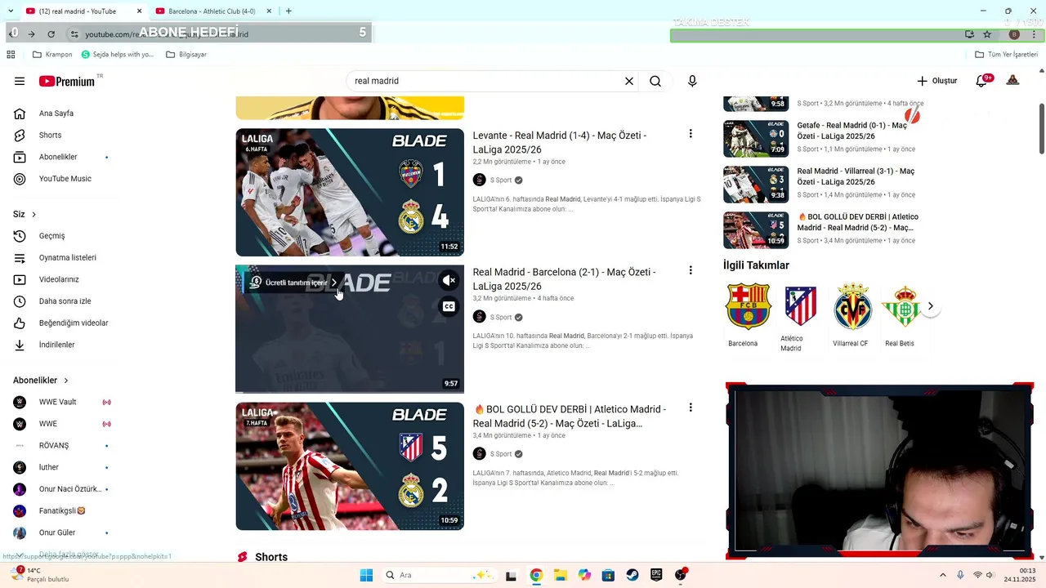Open more options for BOL GOLLÜ DEV DERBİ video
The height and width of the screenshot is (588, 1046).
click(691, 408)
